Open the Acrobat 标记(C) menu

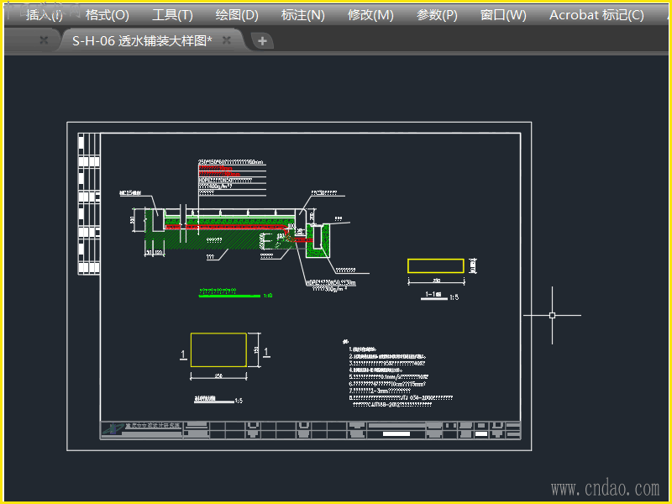tap(596, 15)
